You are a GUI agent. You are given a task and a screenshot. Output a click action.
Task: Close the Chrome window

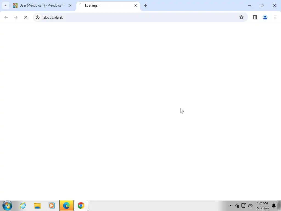[274, 5]
